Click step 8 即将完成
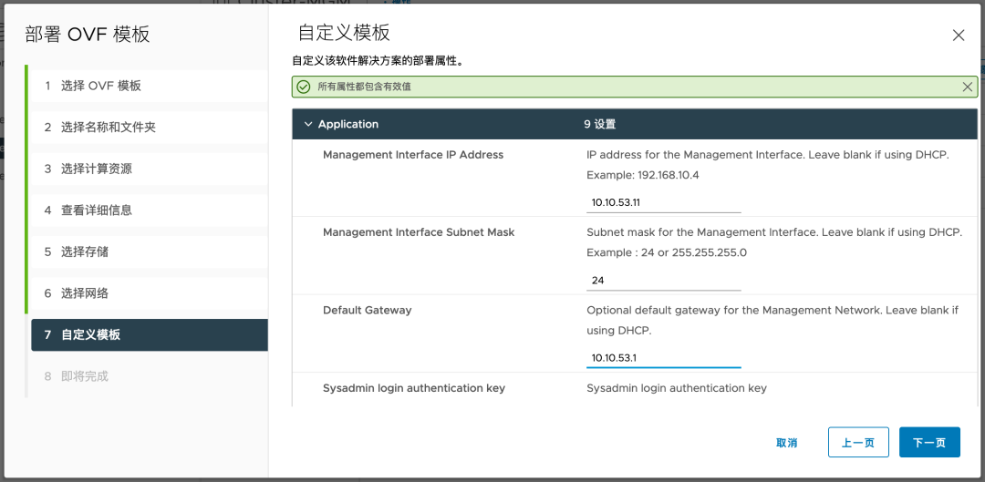Viewport: 985px width, 482px height. (84, 376)
